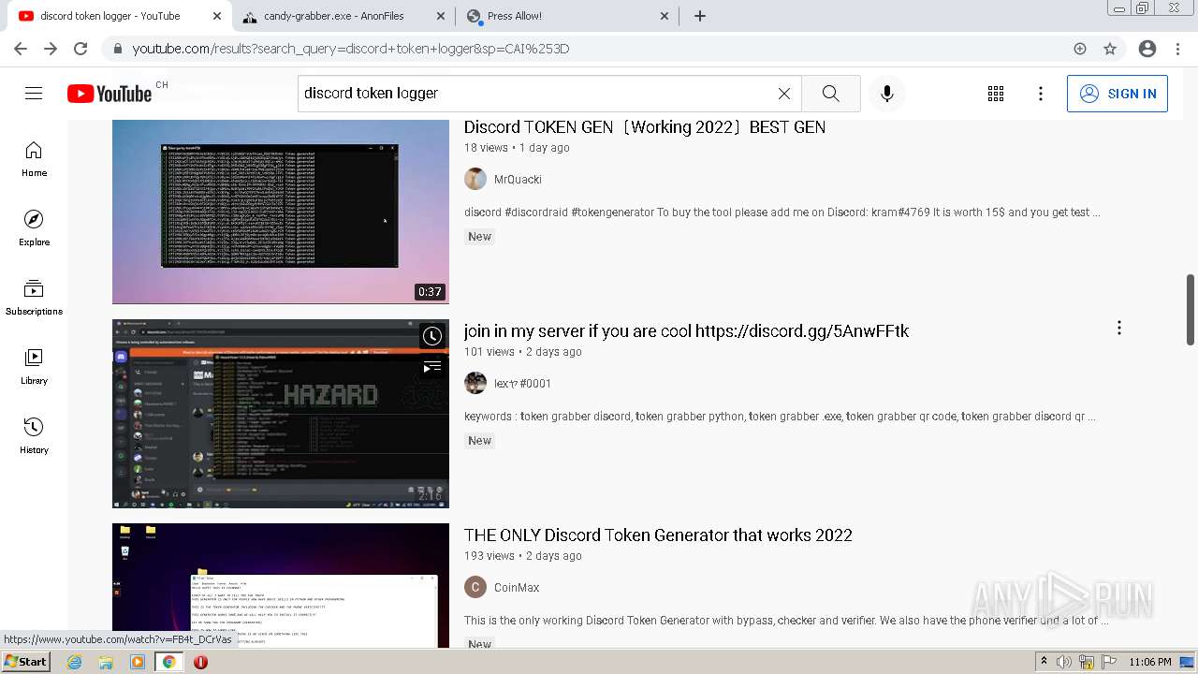
Task: Click the address bar URL
Action: click(x=351, y=49)
